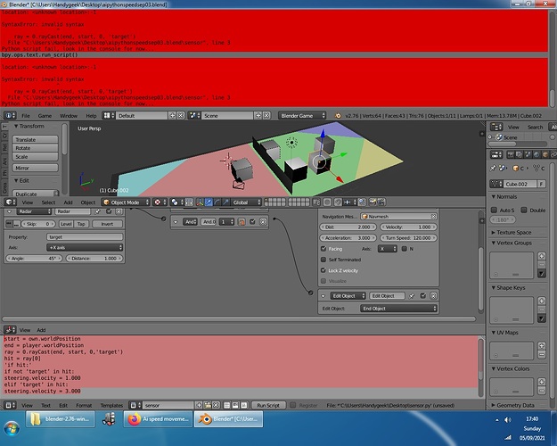Open the End Object dropdown

(398, 309)
